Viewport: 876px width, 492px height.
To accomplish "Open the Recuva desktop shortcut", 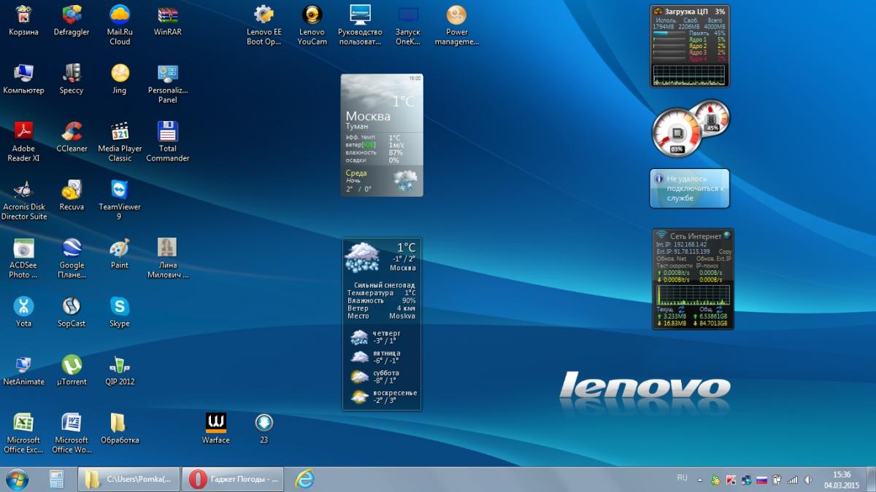I will 72,191.
